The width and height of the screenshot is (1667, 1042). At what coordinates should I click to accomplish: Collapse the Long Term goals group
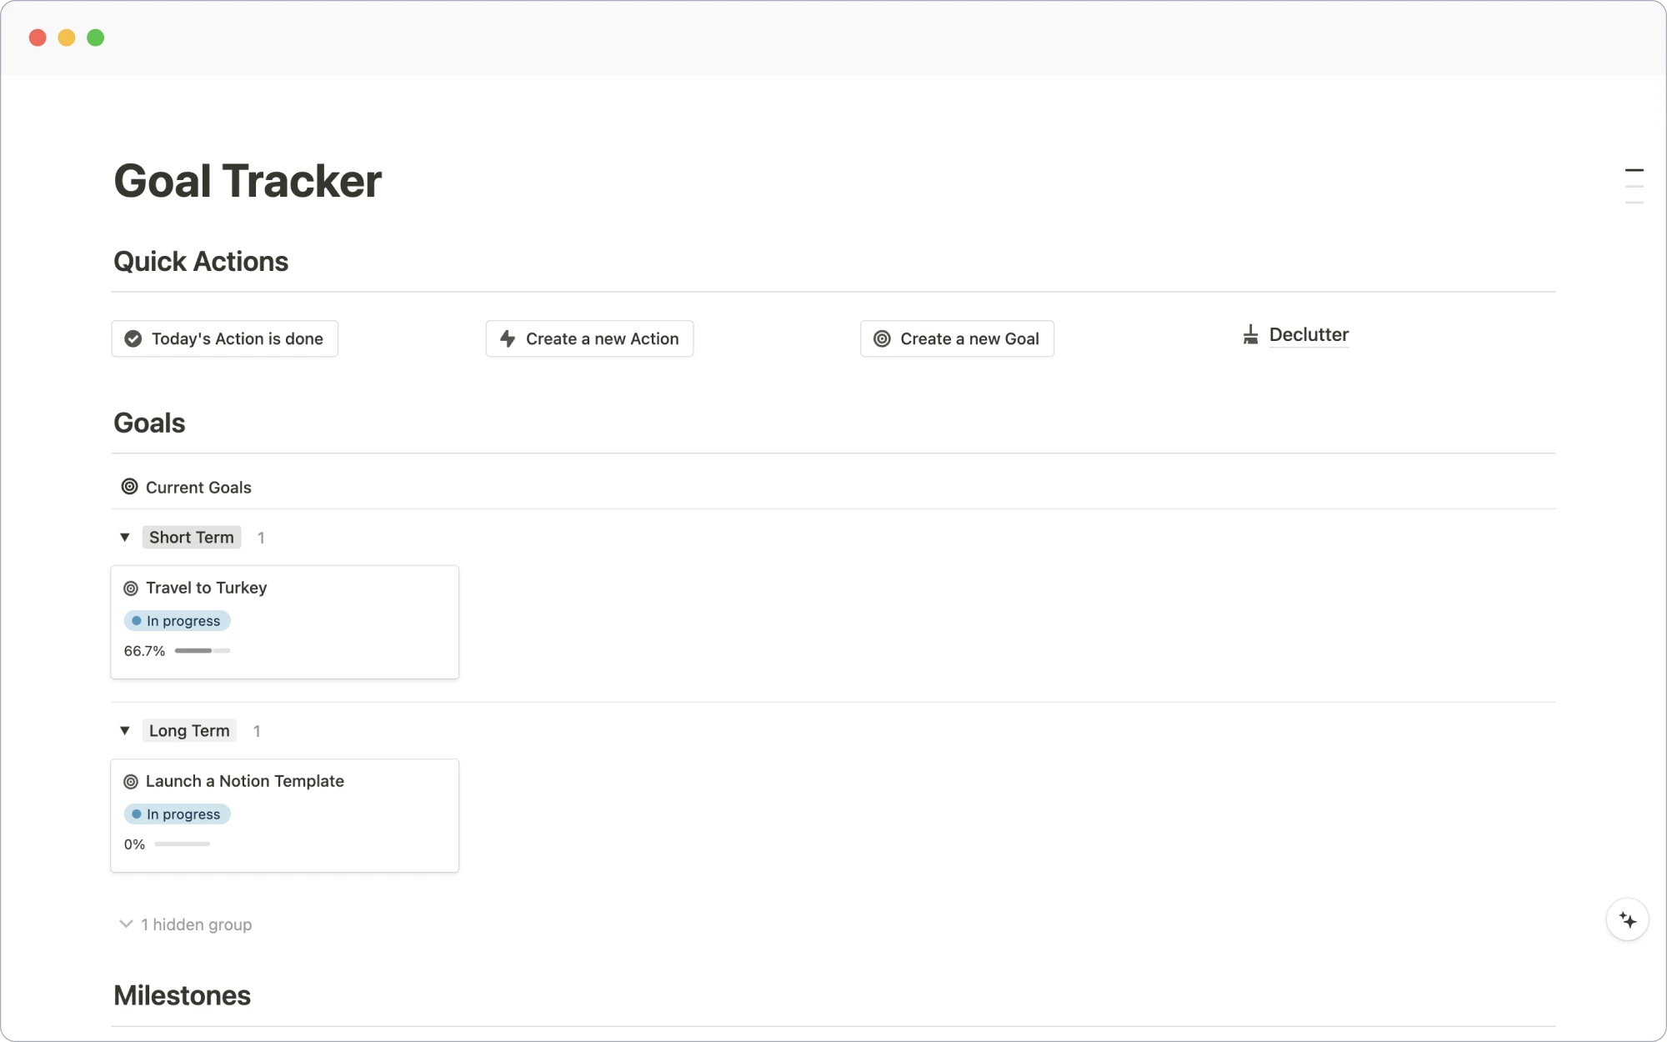click(123, 730)
